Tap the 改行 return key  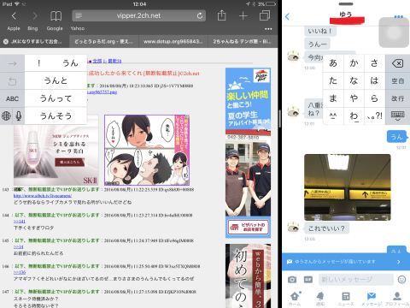point(398,98)
